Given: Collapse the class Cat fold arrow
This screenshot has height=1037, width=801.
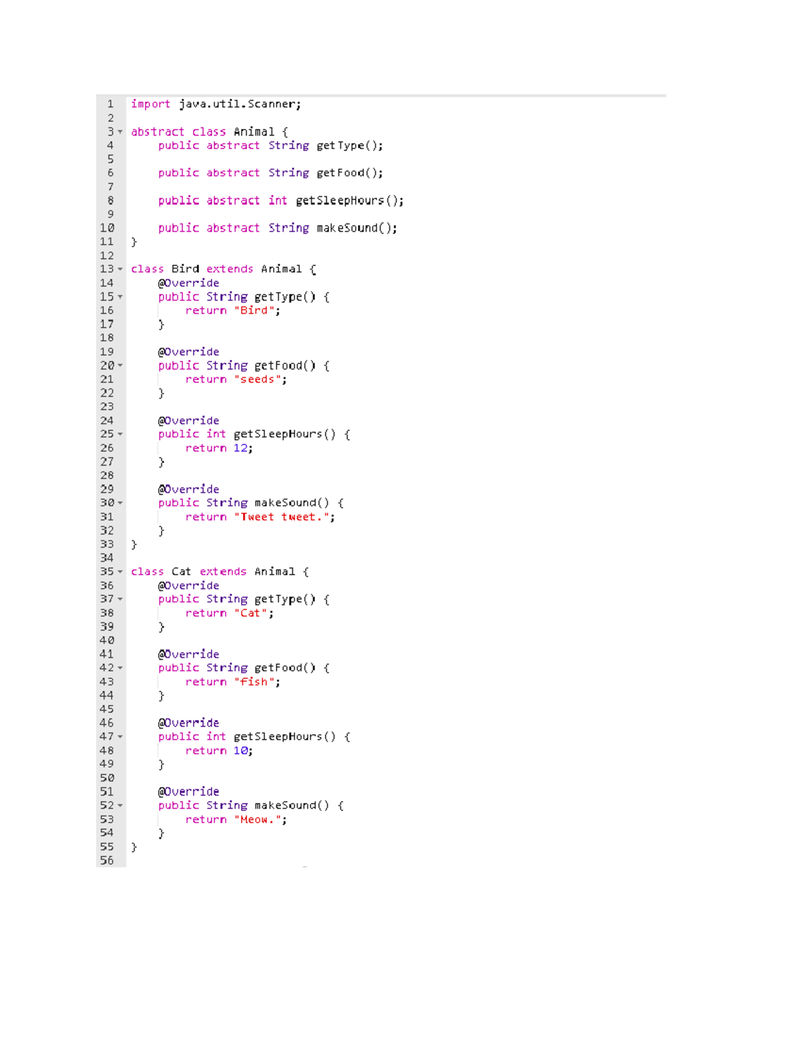Looking at the screenshot, I should 120,572.
